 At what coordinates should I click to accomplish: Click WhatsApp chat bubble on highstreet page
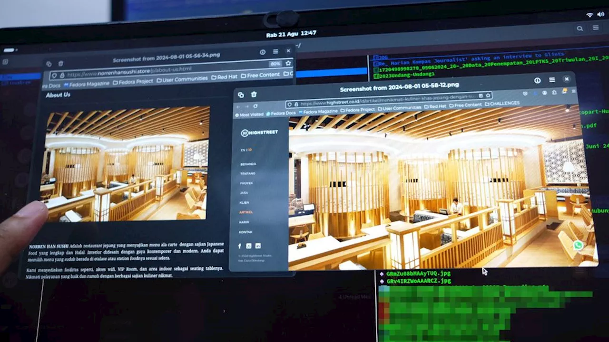578,246
